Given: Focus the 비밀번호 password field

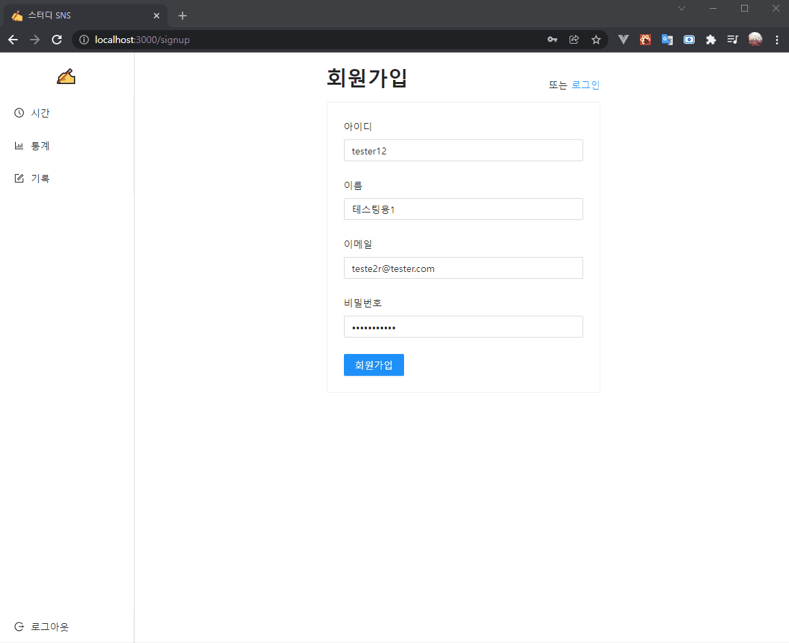Looking at the screenshot, I should pyautogui.click(x=464, y=327).
